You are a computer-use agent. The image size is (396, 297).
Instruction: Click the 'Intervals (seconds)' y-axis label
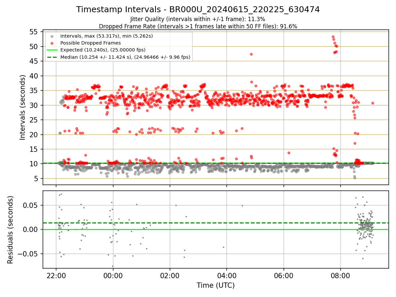tap(22, 107)
